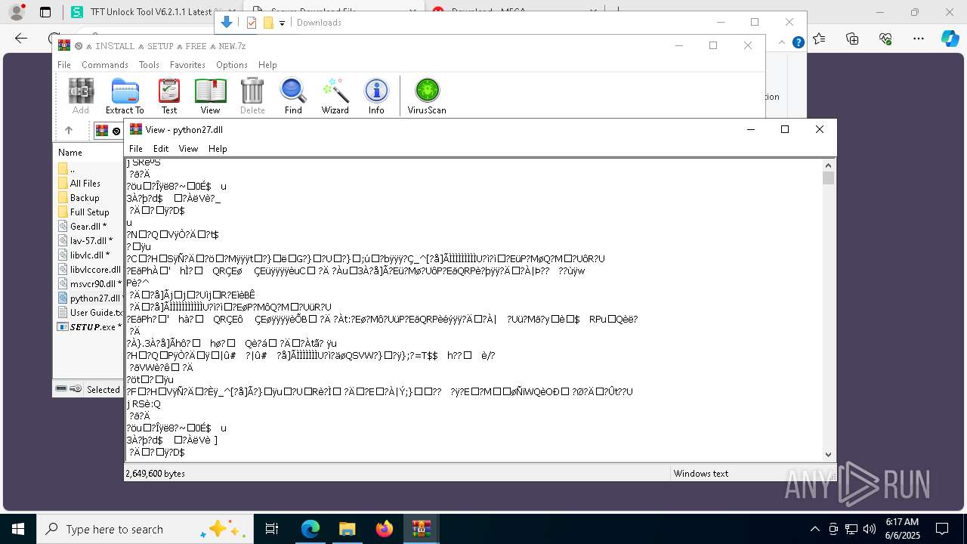Image resolution: width=967 pixels, height=544 pixels.
Task: Select lav-57.dll in the archive list
Action: point(85,241)
